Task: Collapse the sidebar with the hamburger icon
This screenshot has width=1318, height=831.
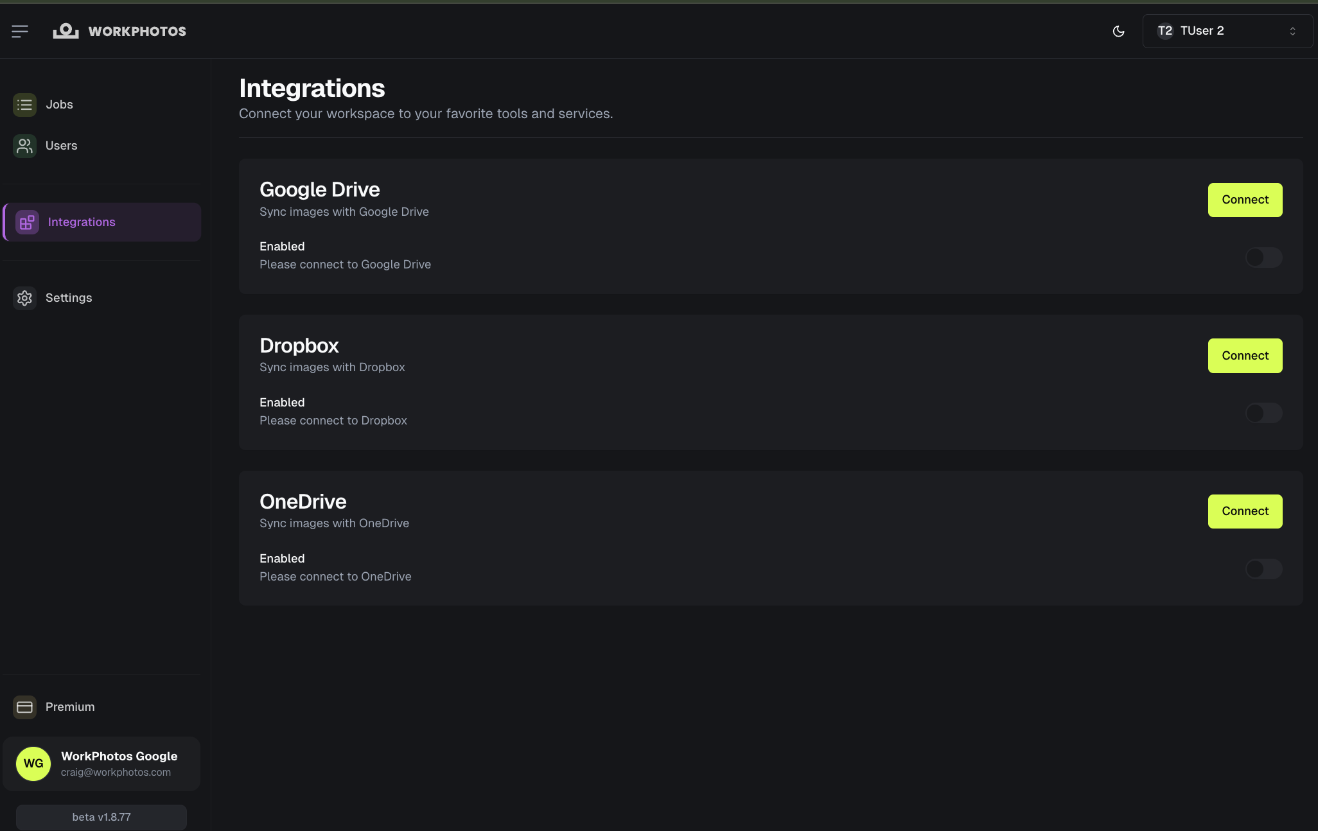Action: pyautogui.click(x=20, y=31)
